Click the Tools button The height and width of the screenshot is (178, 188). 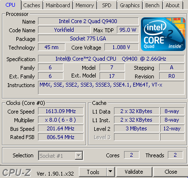click(x=93, y=172)
